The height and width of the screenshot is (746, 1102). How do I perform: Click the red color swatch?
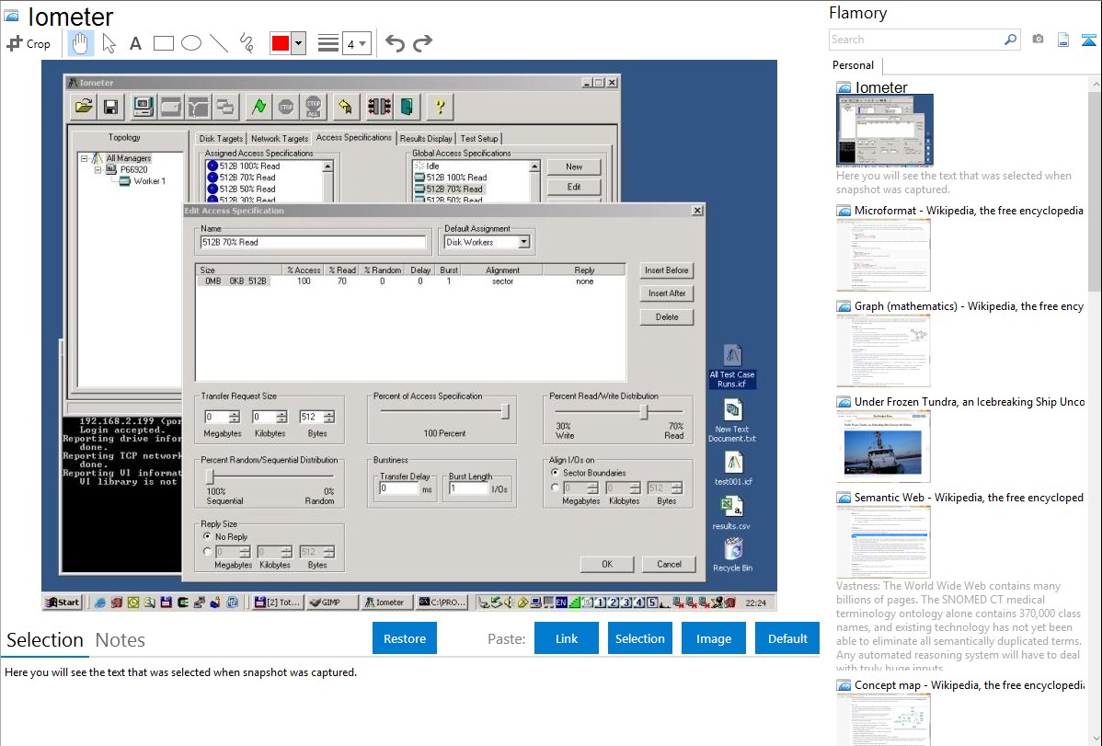(x=281, y=43)
